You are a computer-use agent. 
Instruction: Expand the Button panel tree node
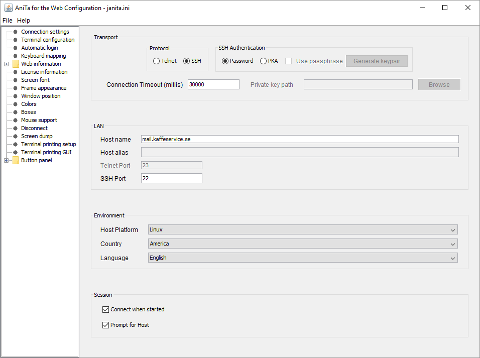6,161
